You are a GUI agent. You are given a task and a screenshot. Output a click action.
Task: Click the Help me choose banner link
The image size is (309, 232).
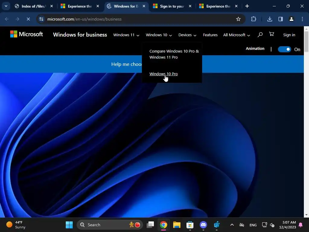coord(126,64)
